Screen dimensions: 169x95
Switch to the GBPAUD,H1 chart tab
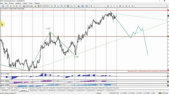(100, 91)
